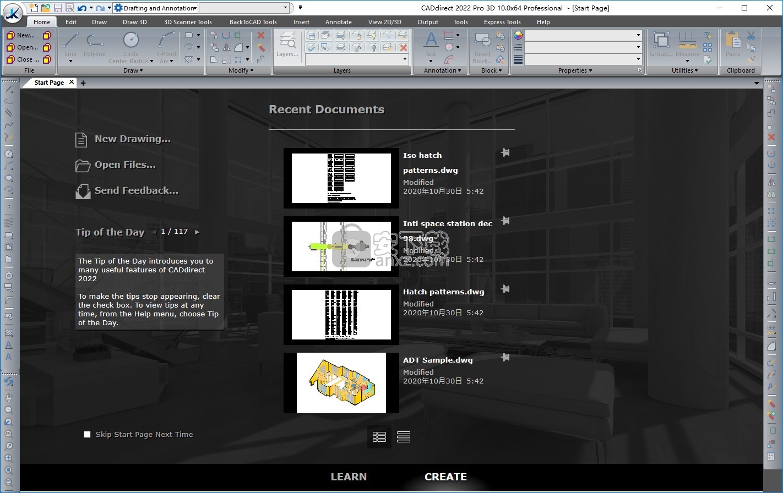Open the Draw 3D ribbon tab
The width and height of the screenshot is (783, 493).
pos(135,22)
